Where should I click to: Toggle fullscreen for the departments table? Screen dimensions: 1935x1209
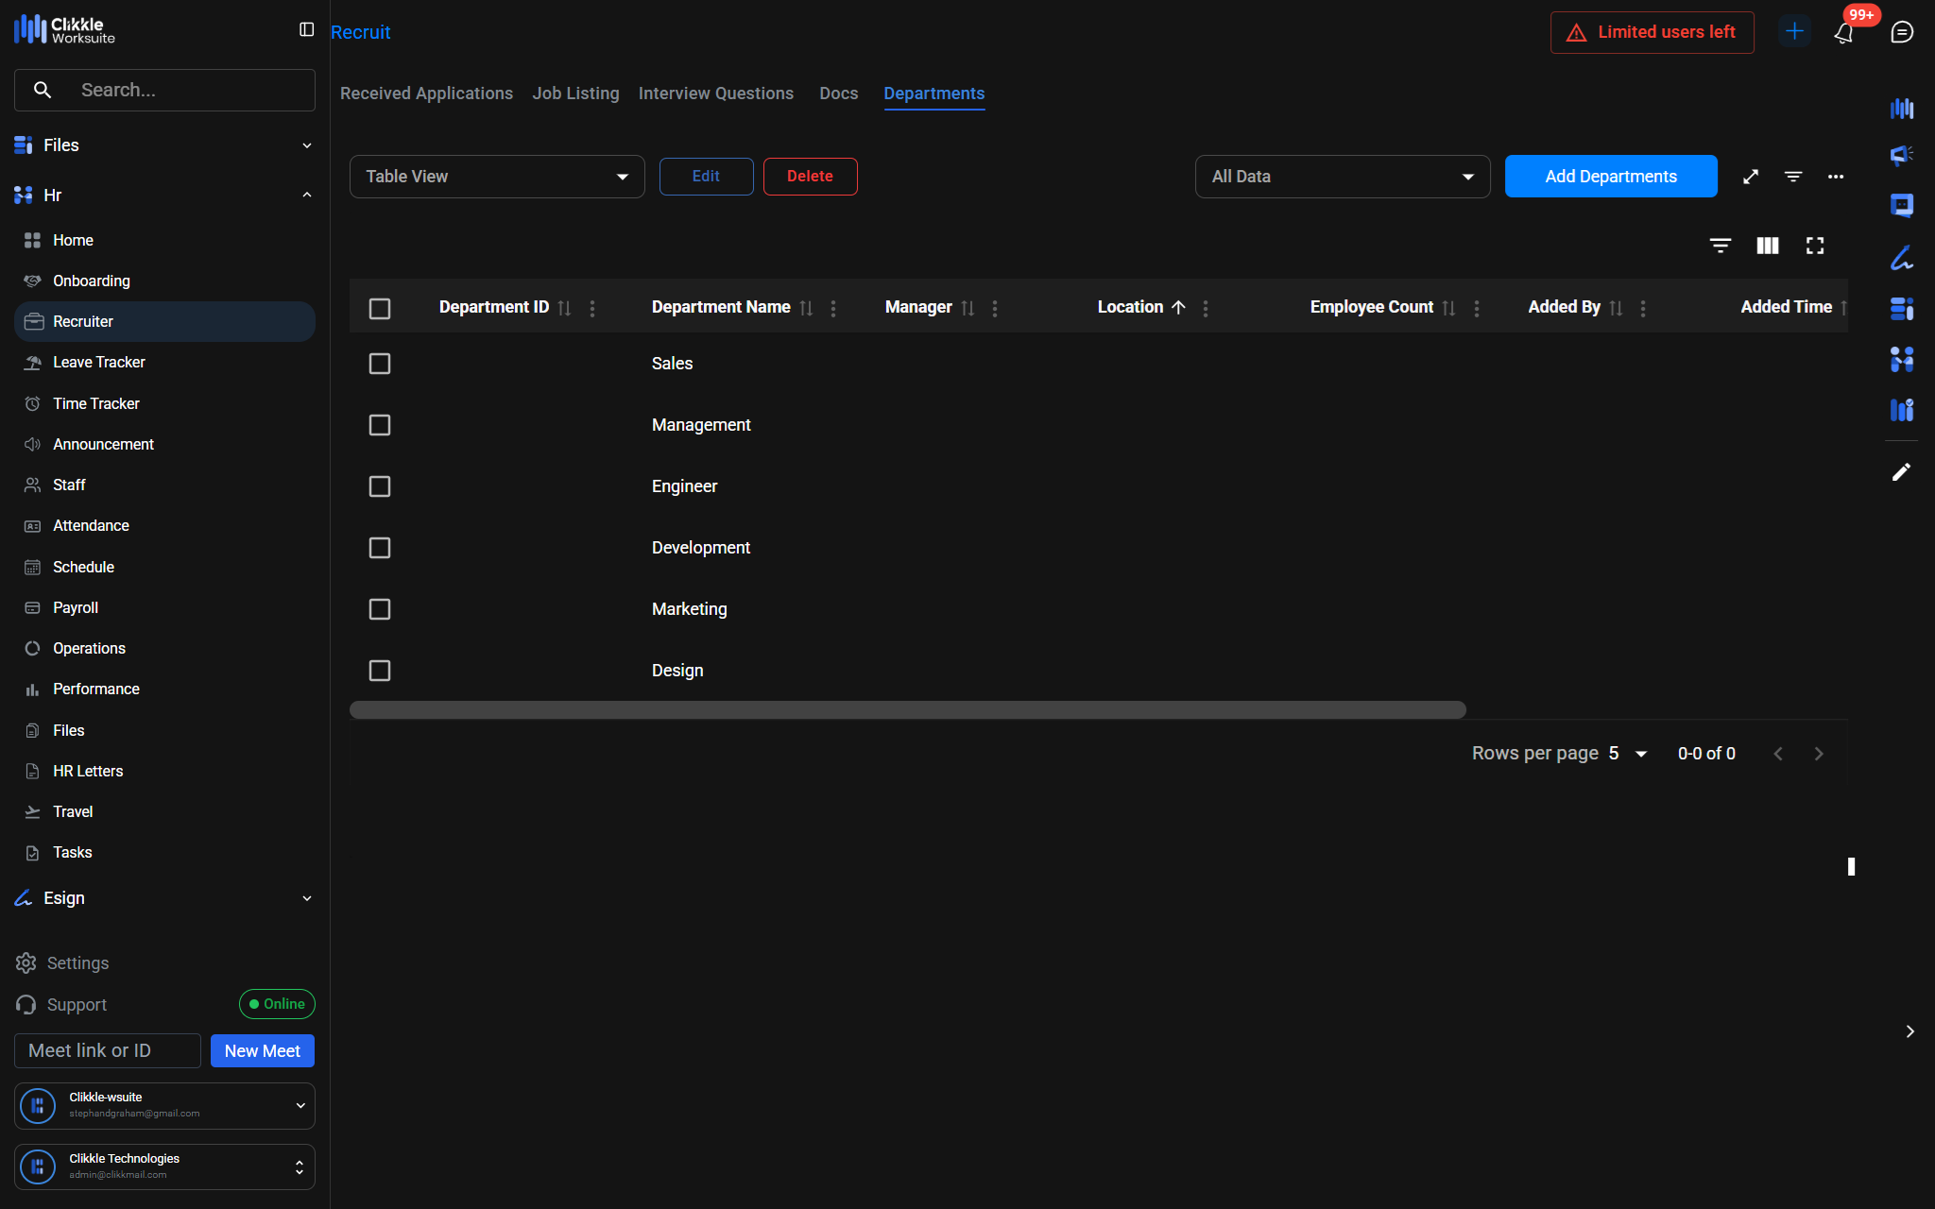1815,246
